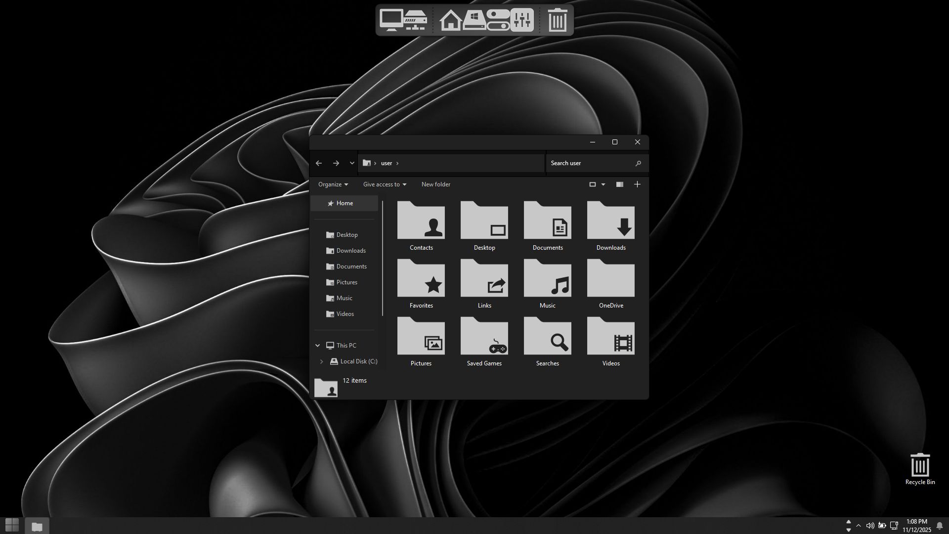
Task: Open the trash can in top dock
Action: click(557, 20)
